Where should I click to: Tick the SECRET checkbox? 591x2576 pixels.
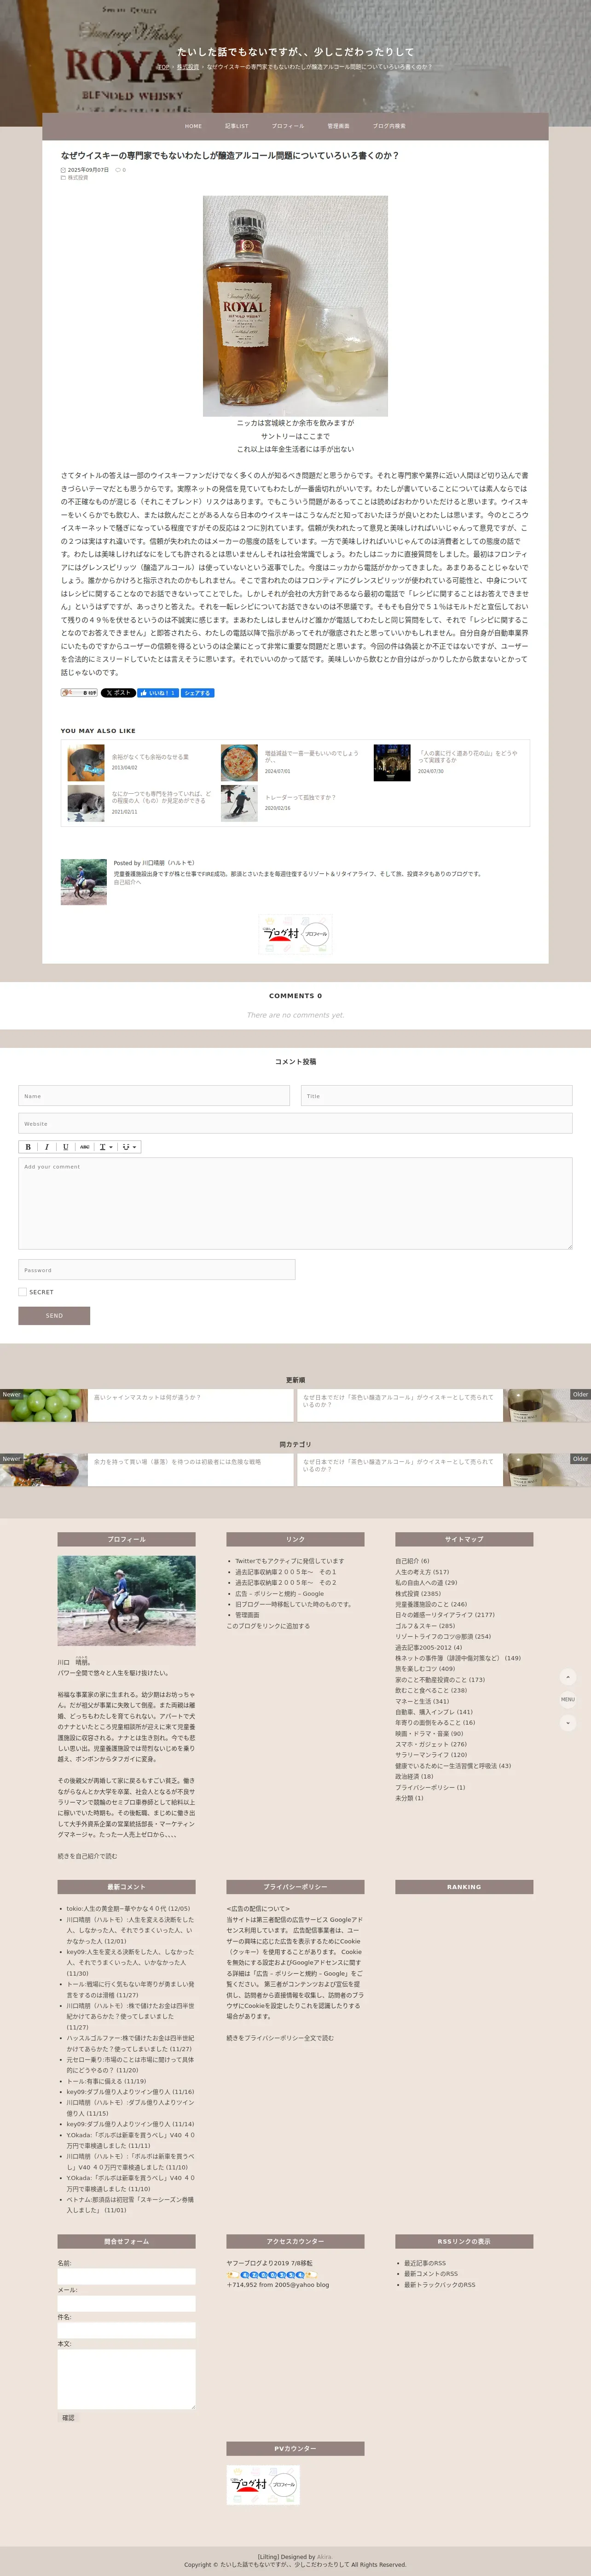click(22, 1292)
